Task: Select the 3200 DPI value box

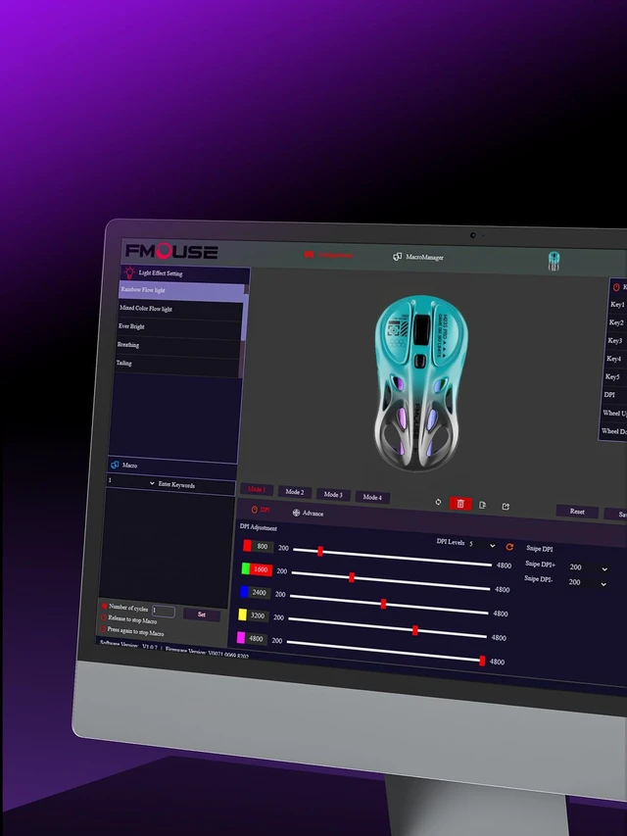Action: point(258,615)
